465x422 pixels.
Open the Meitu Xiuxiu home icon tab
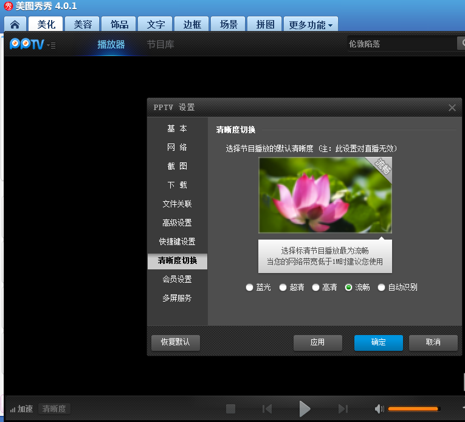[x=15, y=24]
